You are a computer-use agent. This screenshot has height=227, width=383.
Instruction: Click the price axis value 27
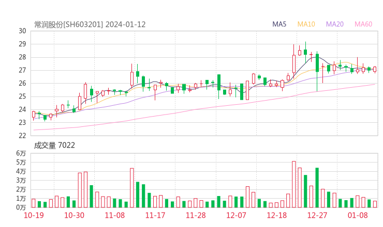pyautogui.click(x=22, y=70)
